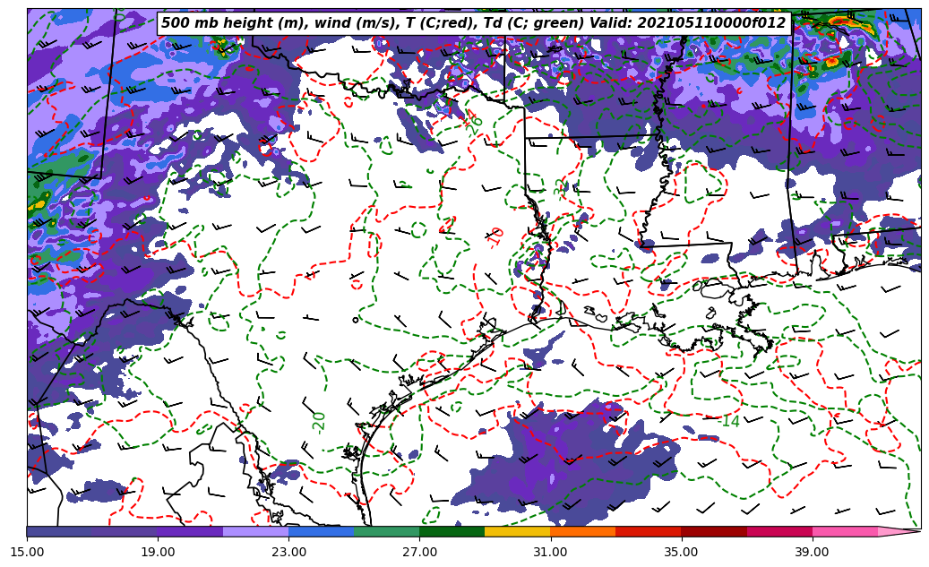The height and width of the screenshot is (567, 929).
Task: Click the light purple colorbar segment
Action: coord(255,531)
